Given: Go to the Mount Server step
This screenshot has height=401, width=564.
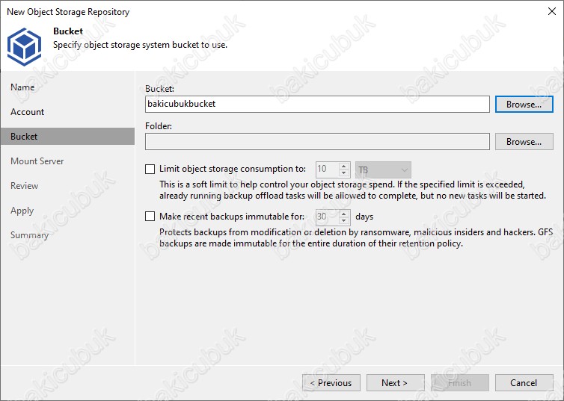Looking at the screenshot, I should pyautogui.click(x=37, y=161).
